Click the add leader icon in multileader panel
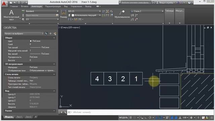The width and height of the screenshot is (215, 121). tap(136, 15)
